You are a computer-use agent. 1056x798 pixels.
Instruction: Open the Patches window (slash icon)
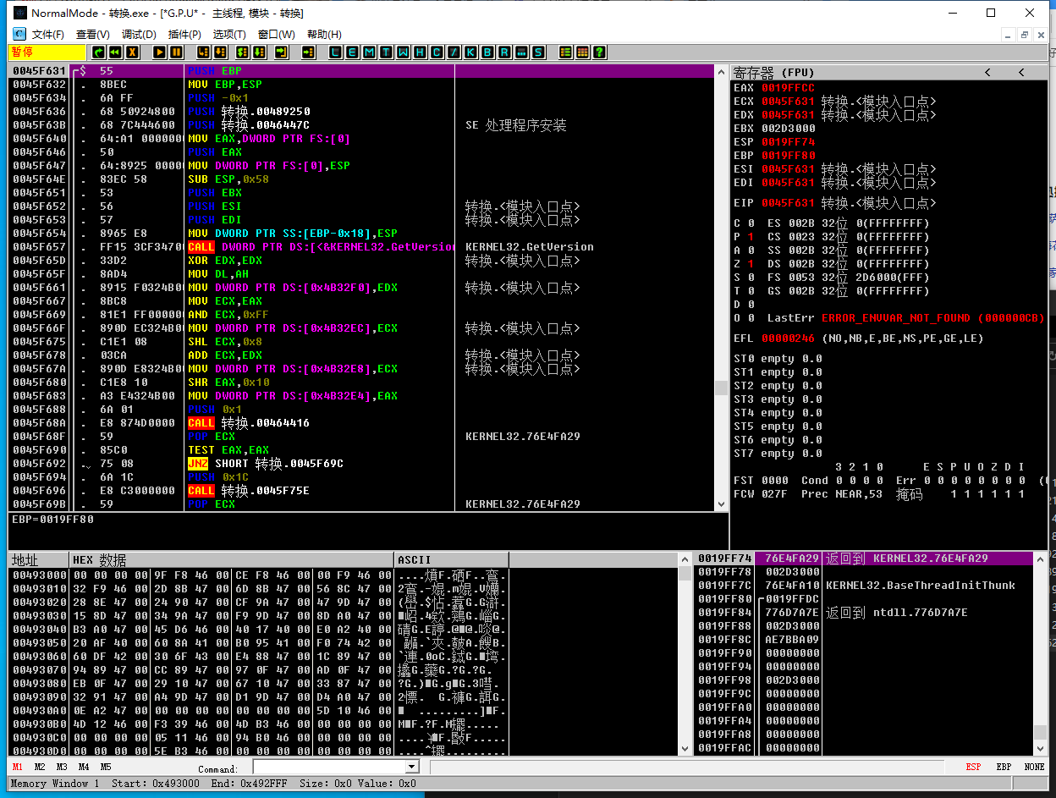tap(454, 52)
